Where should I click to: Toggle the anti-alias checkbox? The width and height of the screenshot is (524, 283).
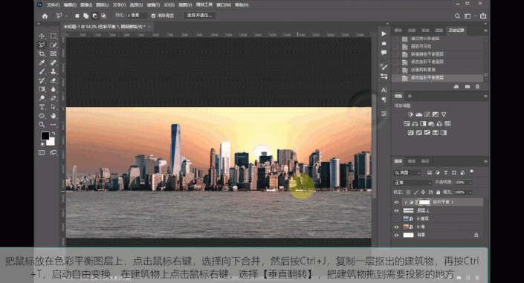[153, 16]
